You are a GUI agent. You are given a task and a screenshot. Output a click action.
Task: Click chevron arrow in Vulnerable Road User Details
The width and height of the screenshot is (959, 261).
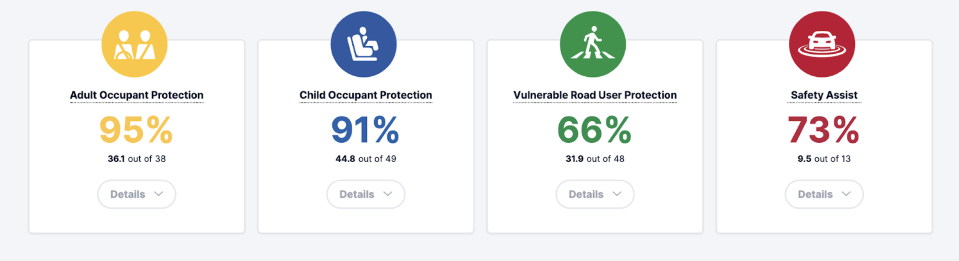pyautogui.click(x=617, y=194)
